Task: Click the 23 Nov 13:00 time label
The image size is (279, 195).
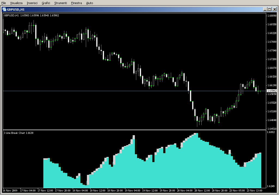Action: [x=254, y=191]
